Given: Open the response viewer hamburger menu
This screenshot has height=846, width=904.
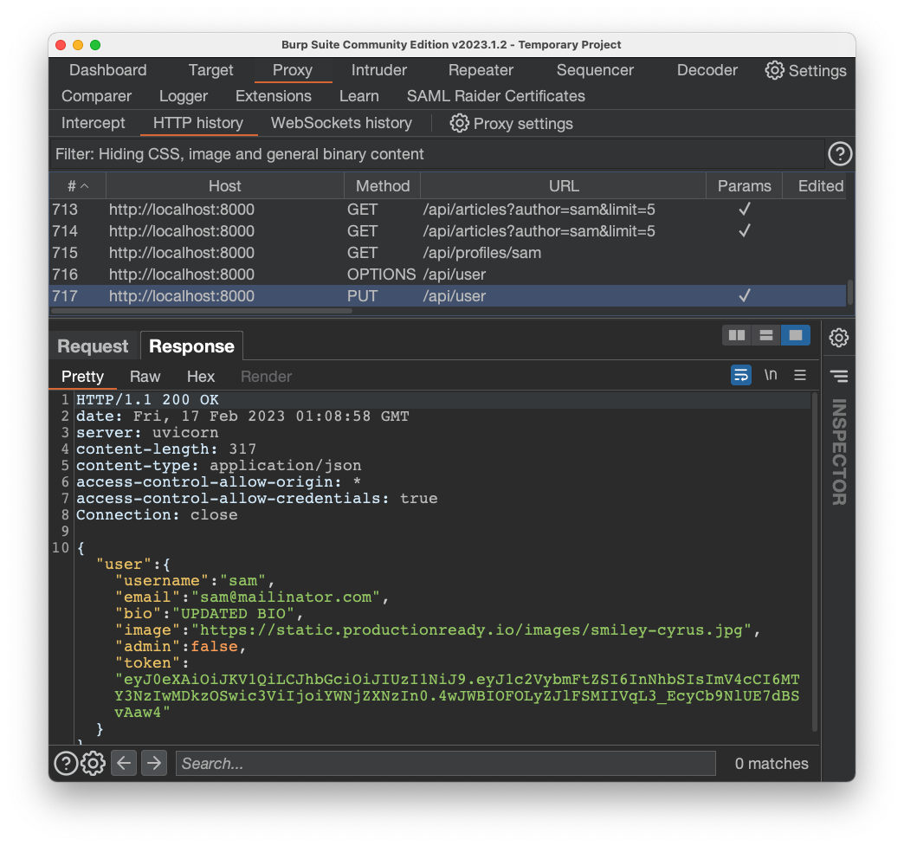Looking at the screenshot, I should tap(800, 375).
